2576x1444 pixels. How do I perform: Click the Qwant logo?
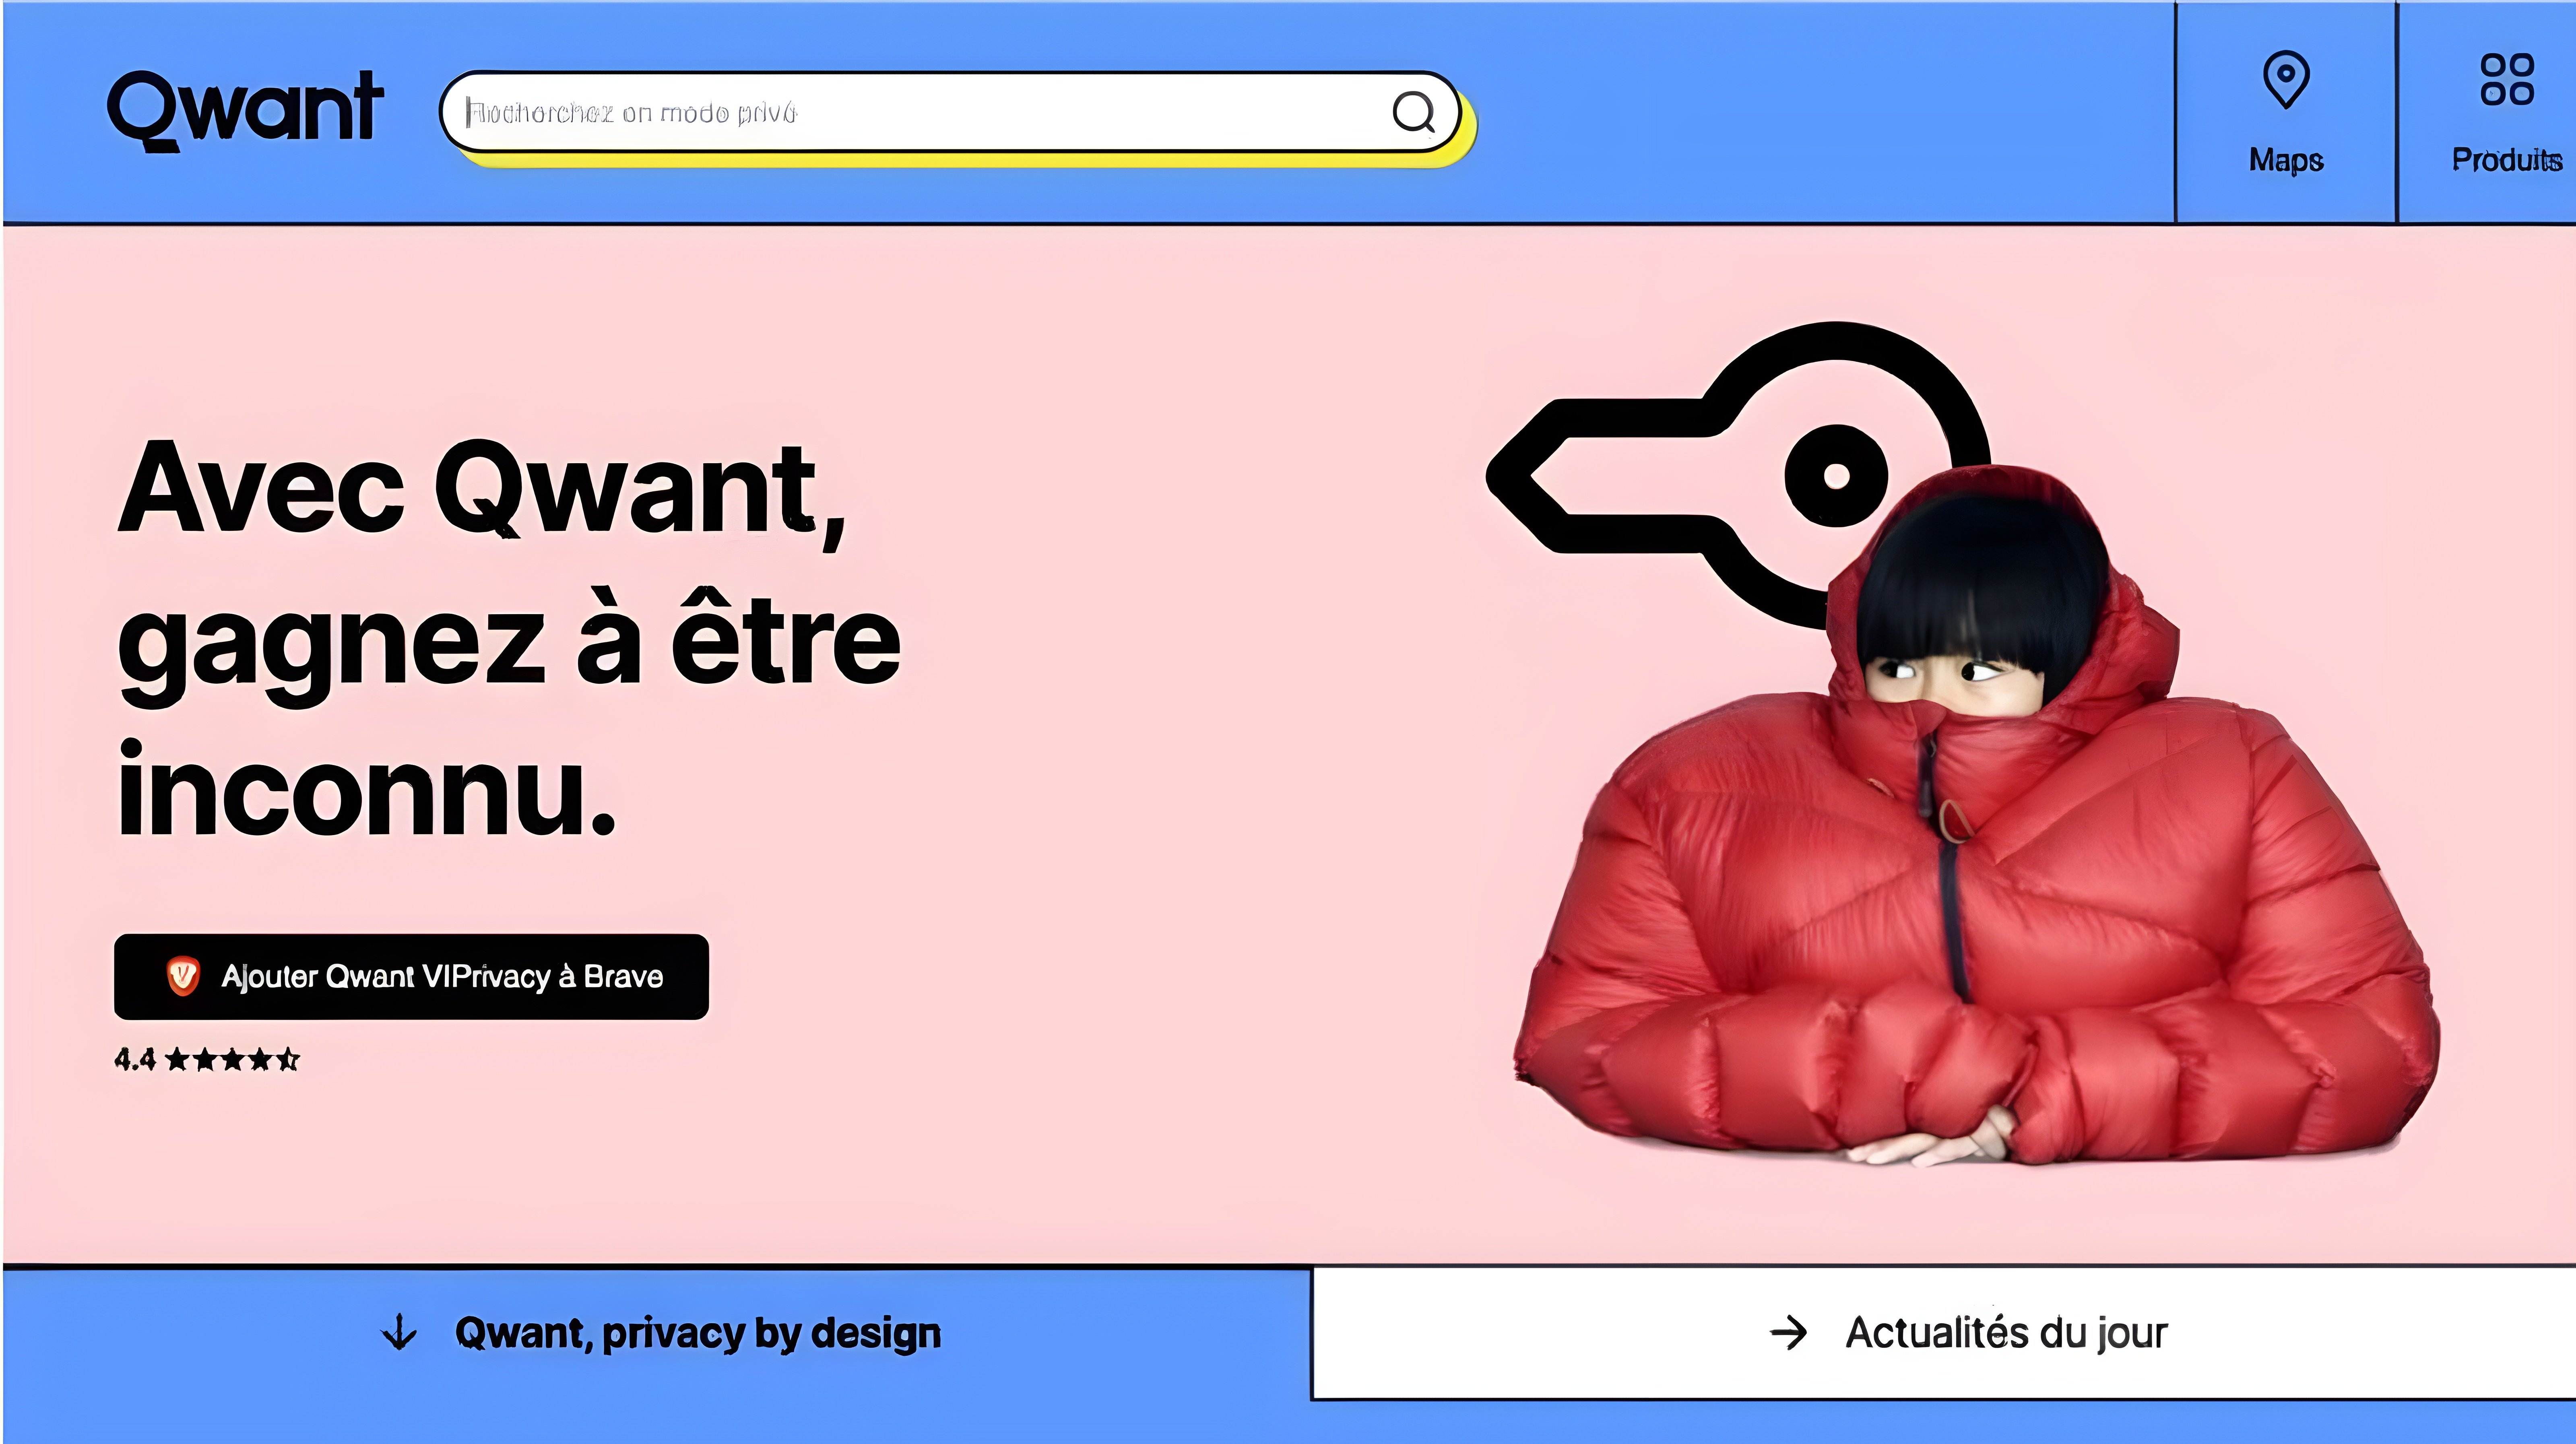(x=245, y=110)
